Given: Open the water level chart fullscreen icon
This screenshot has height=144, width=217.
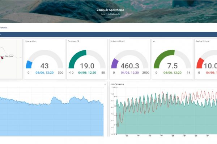Looking at the screenshot, I should pos(105,84).
